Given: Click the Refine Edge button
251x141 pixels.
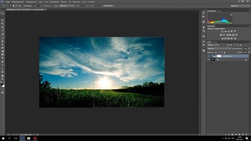Looking at the screenshot, I should point(108,6).
